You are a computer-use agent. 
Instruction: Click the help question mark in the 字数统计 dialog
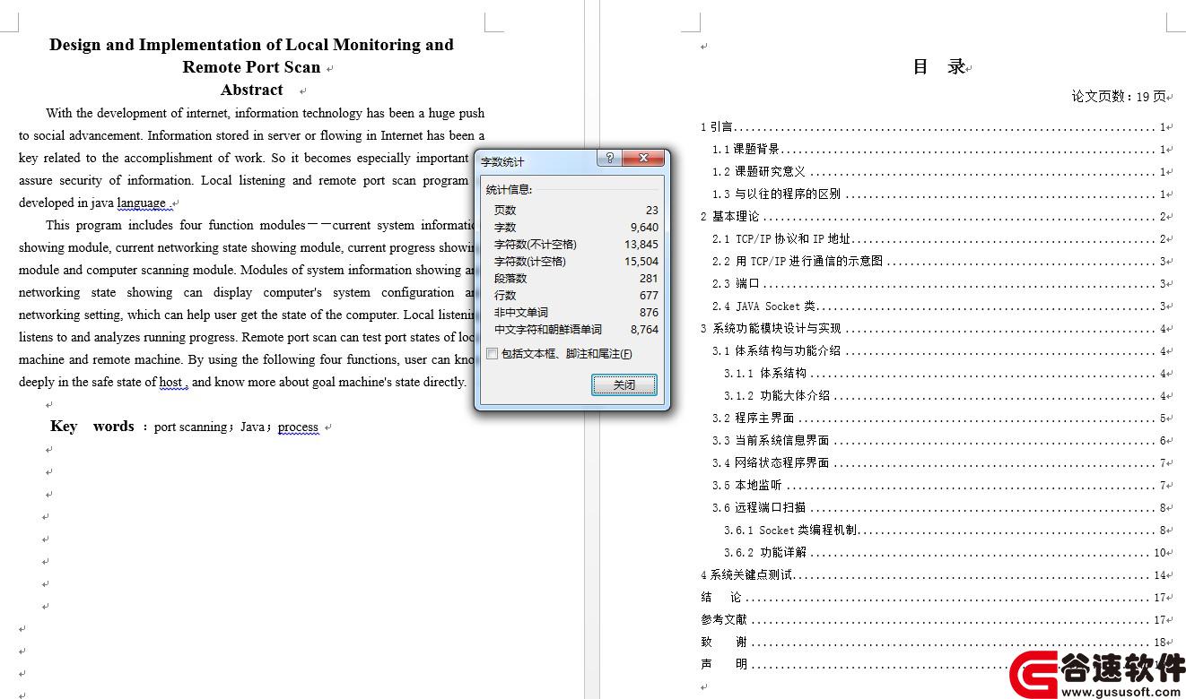pos(610,159)
